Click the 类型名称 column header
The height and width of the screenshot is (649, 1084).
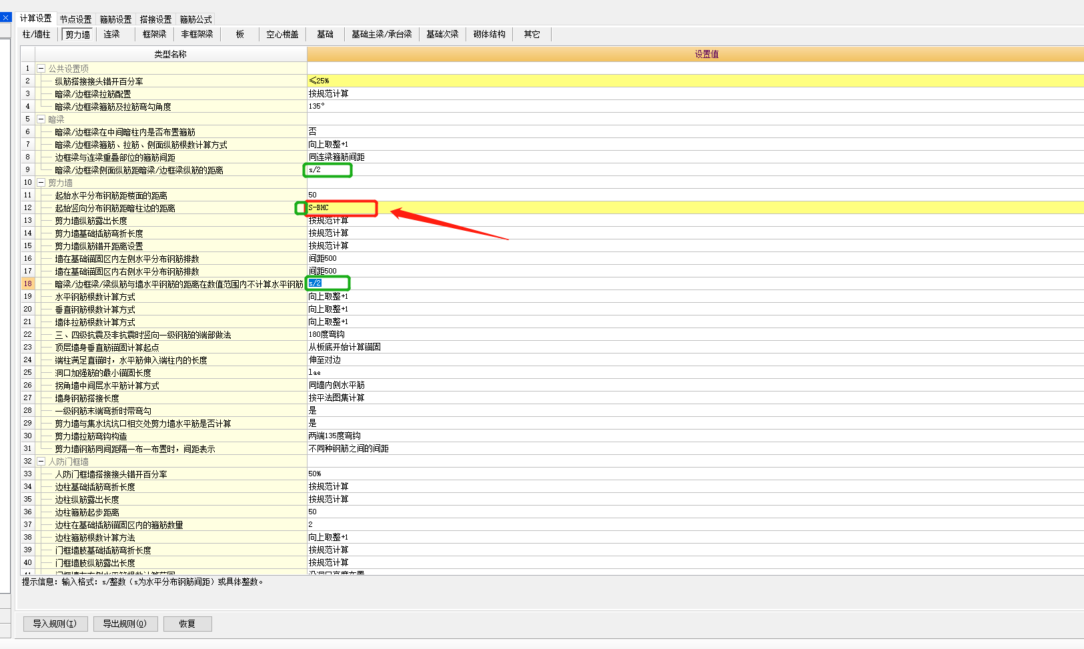coord(170,54)
